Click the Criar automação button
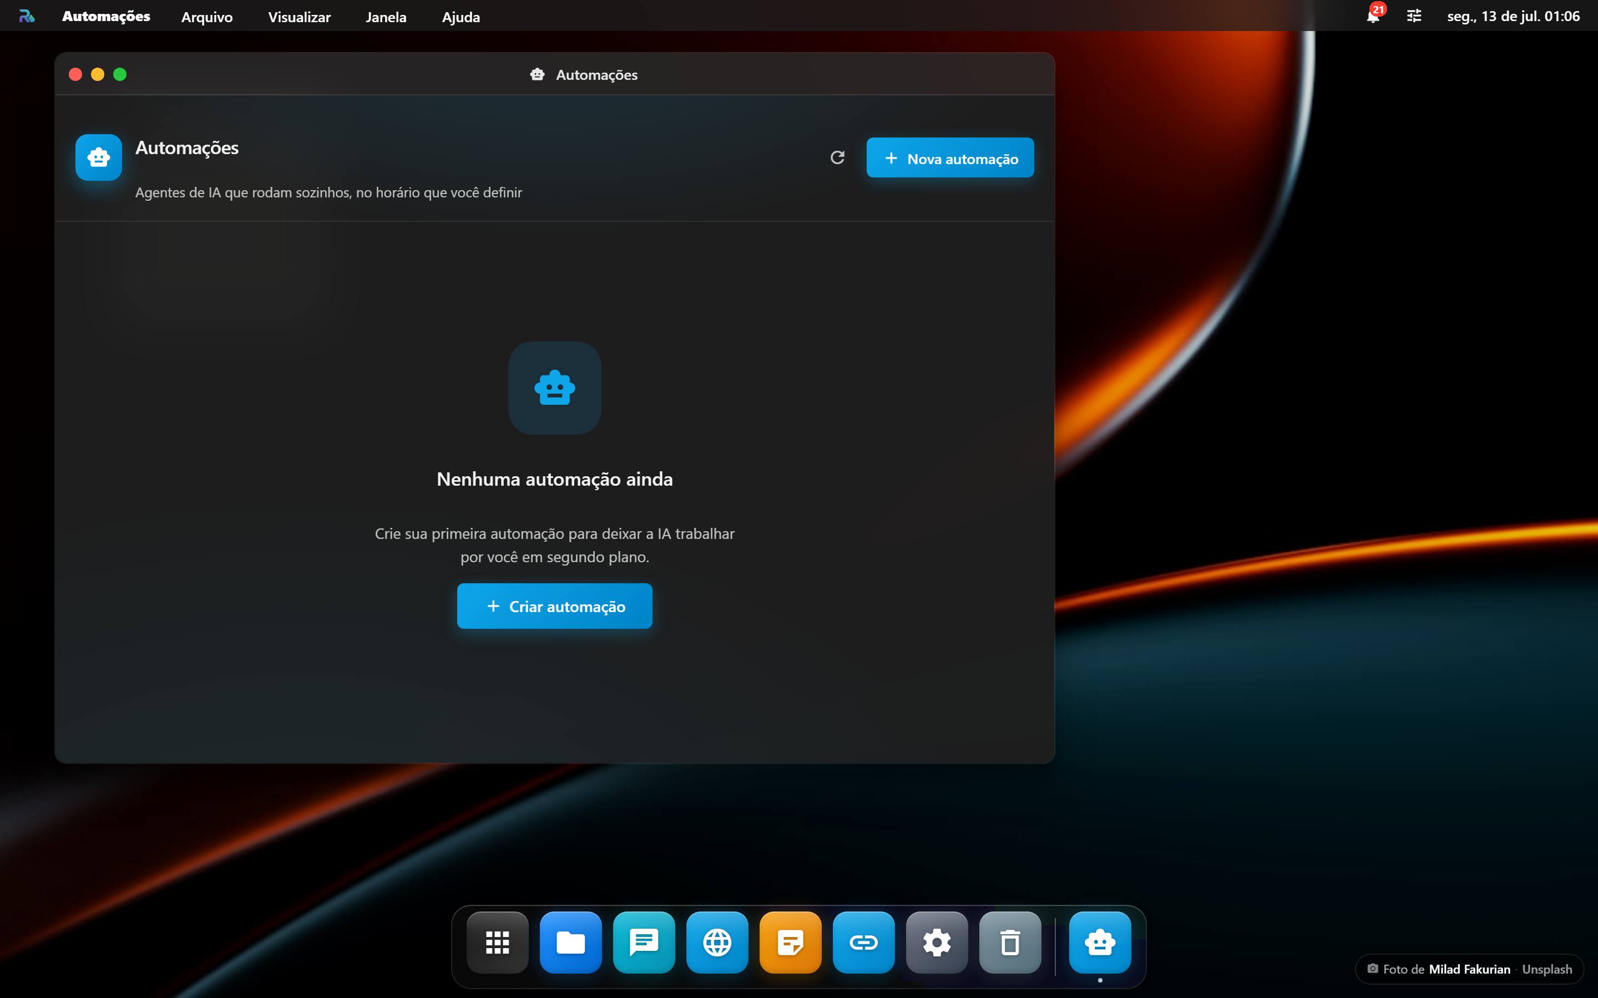Image resolution: width=1598 pixels, height=998 pixels. pyautogui.click(x=555, y=606)
